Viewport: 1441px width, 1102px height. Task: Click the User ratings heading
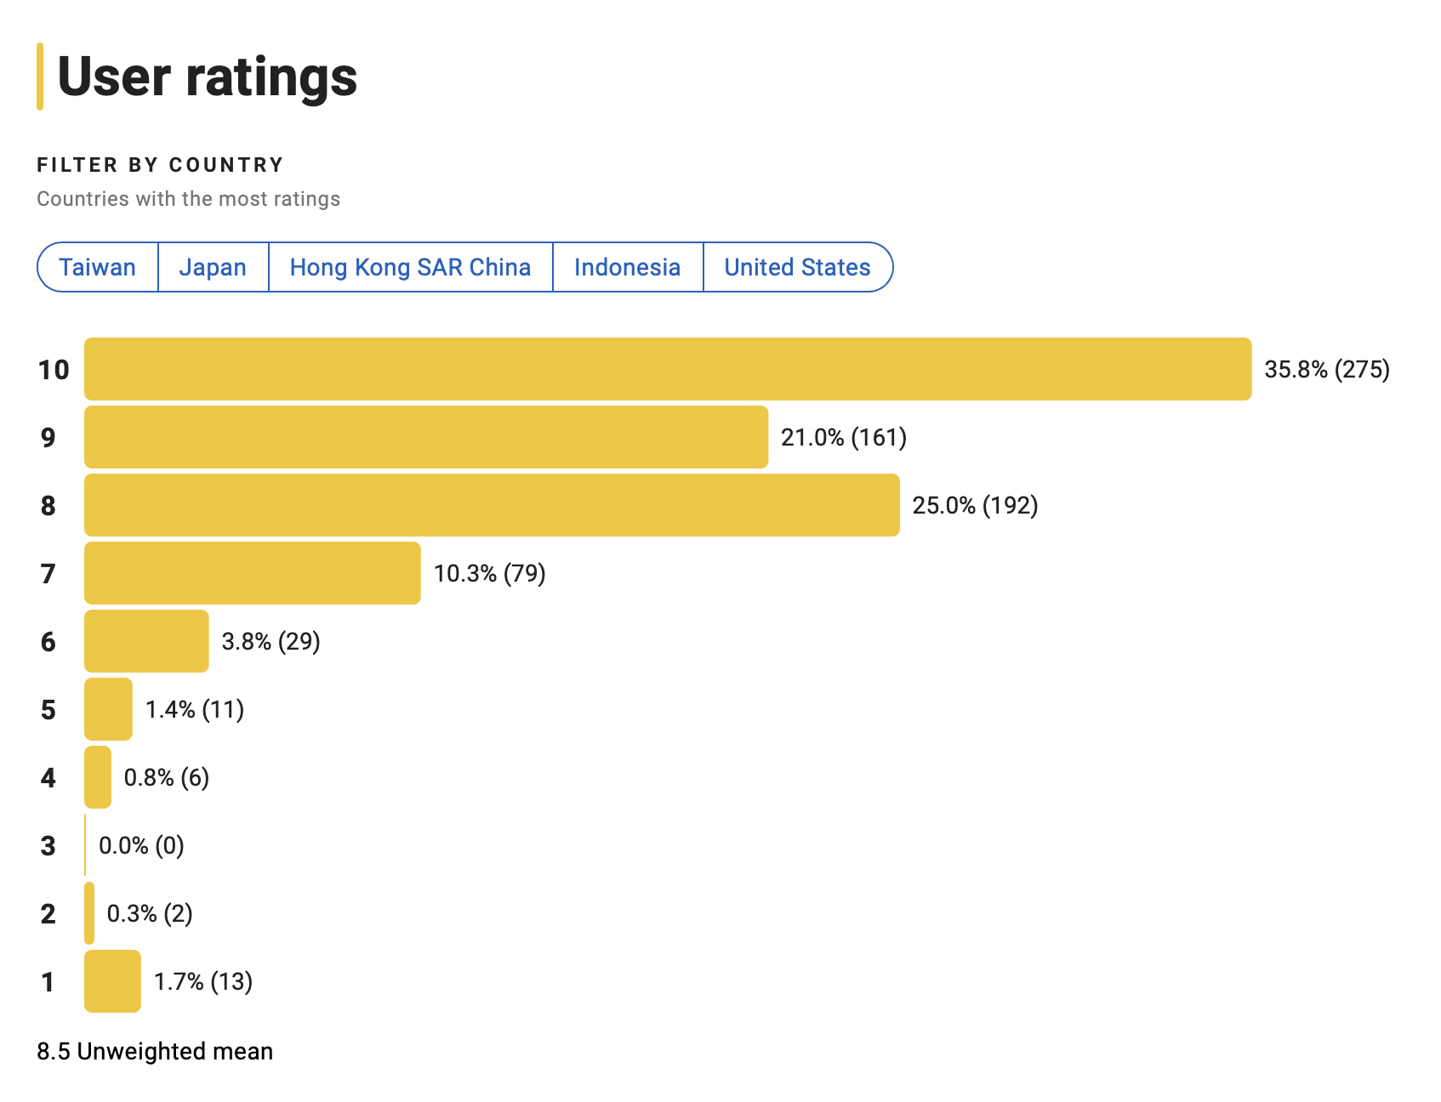206,78
